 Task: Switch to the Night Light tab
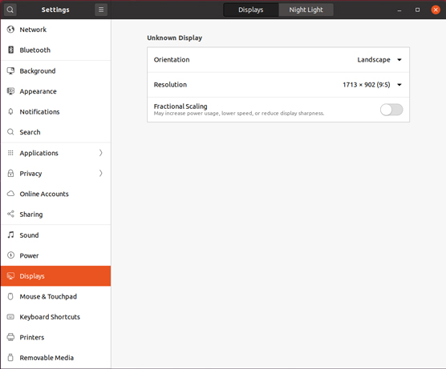(306, 10)
